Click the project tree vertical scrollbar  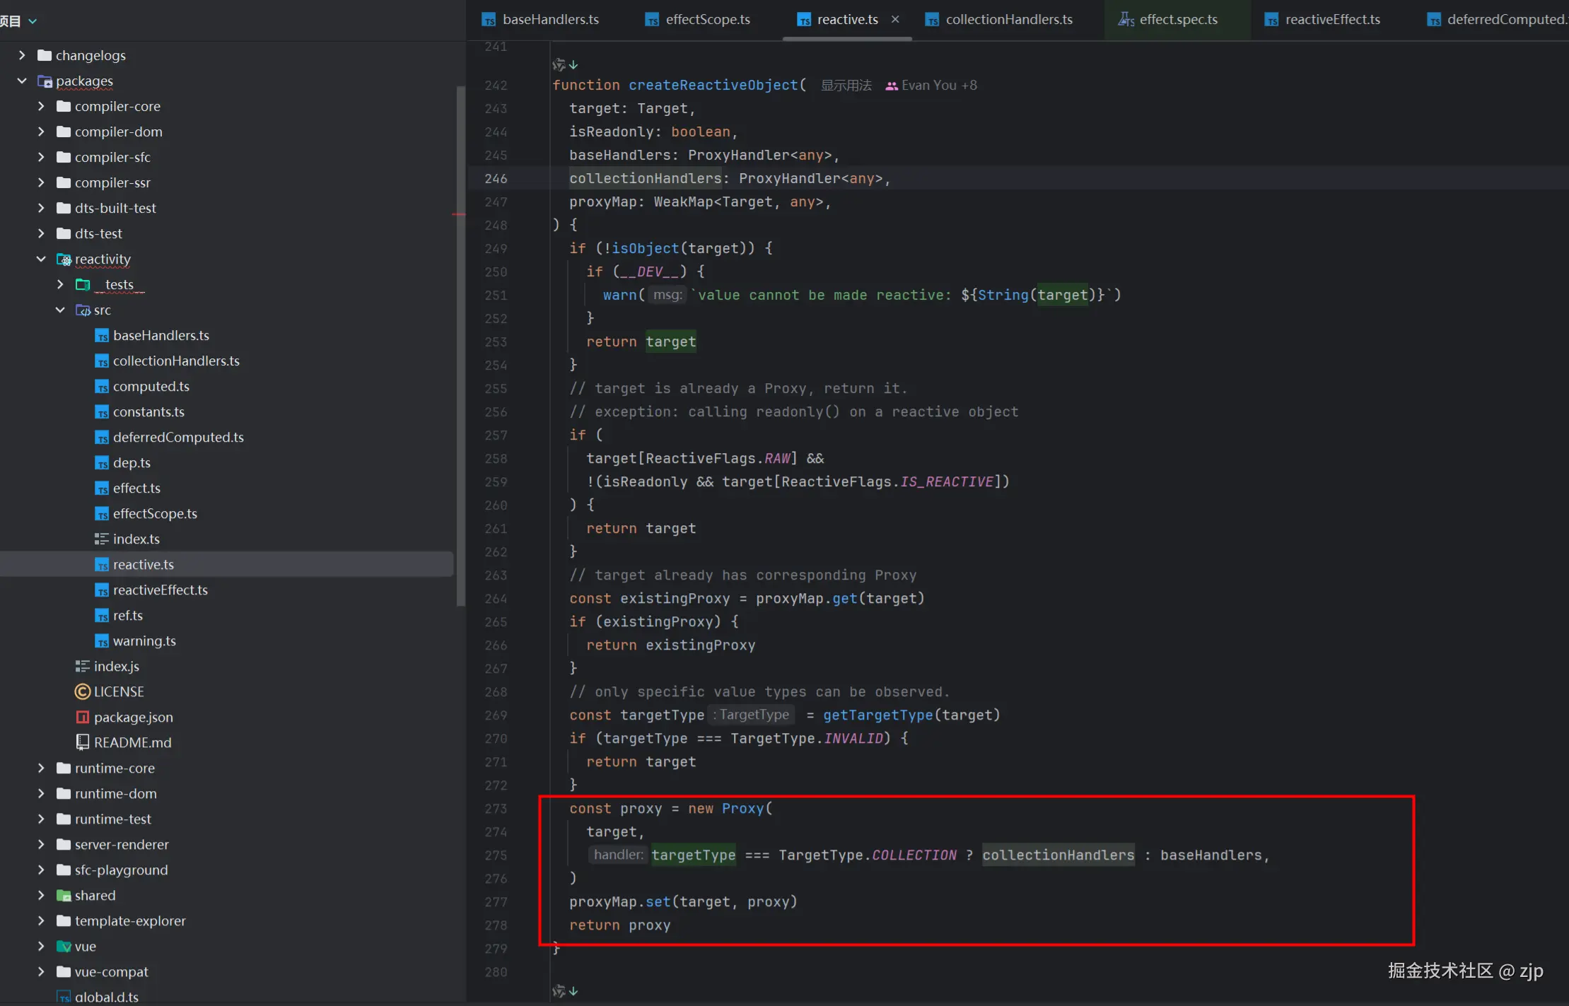point(461,346)
